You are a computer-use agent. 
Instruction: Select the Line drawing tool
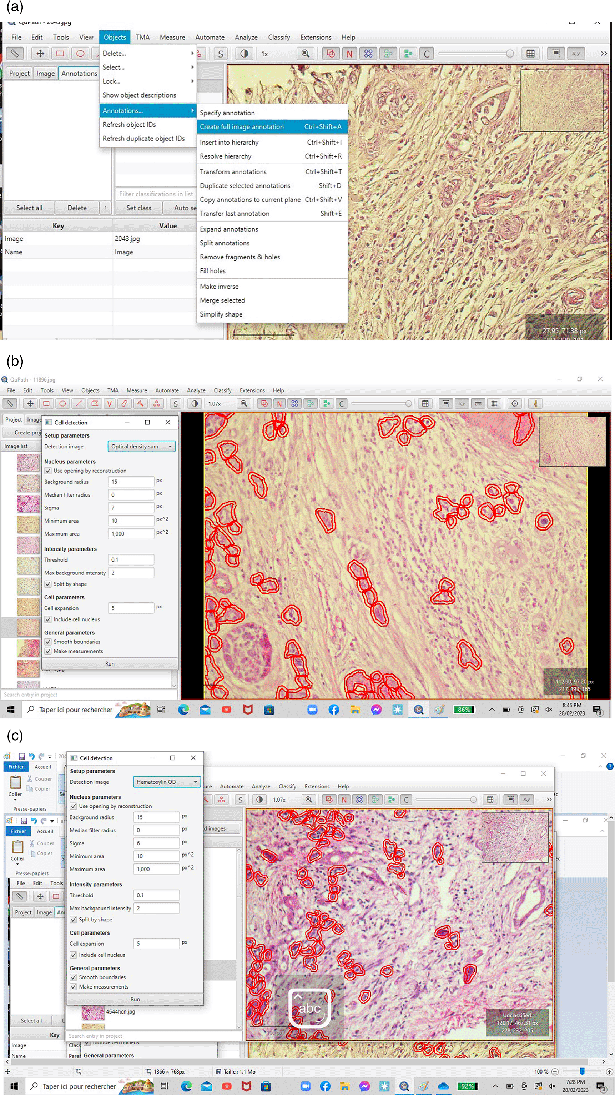pyautogui.click(x=78, y=403)
